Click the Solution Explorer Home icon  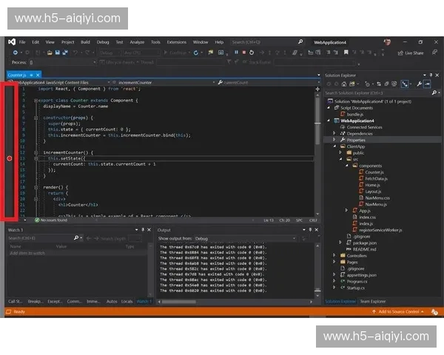(x=344, y=84)
